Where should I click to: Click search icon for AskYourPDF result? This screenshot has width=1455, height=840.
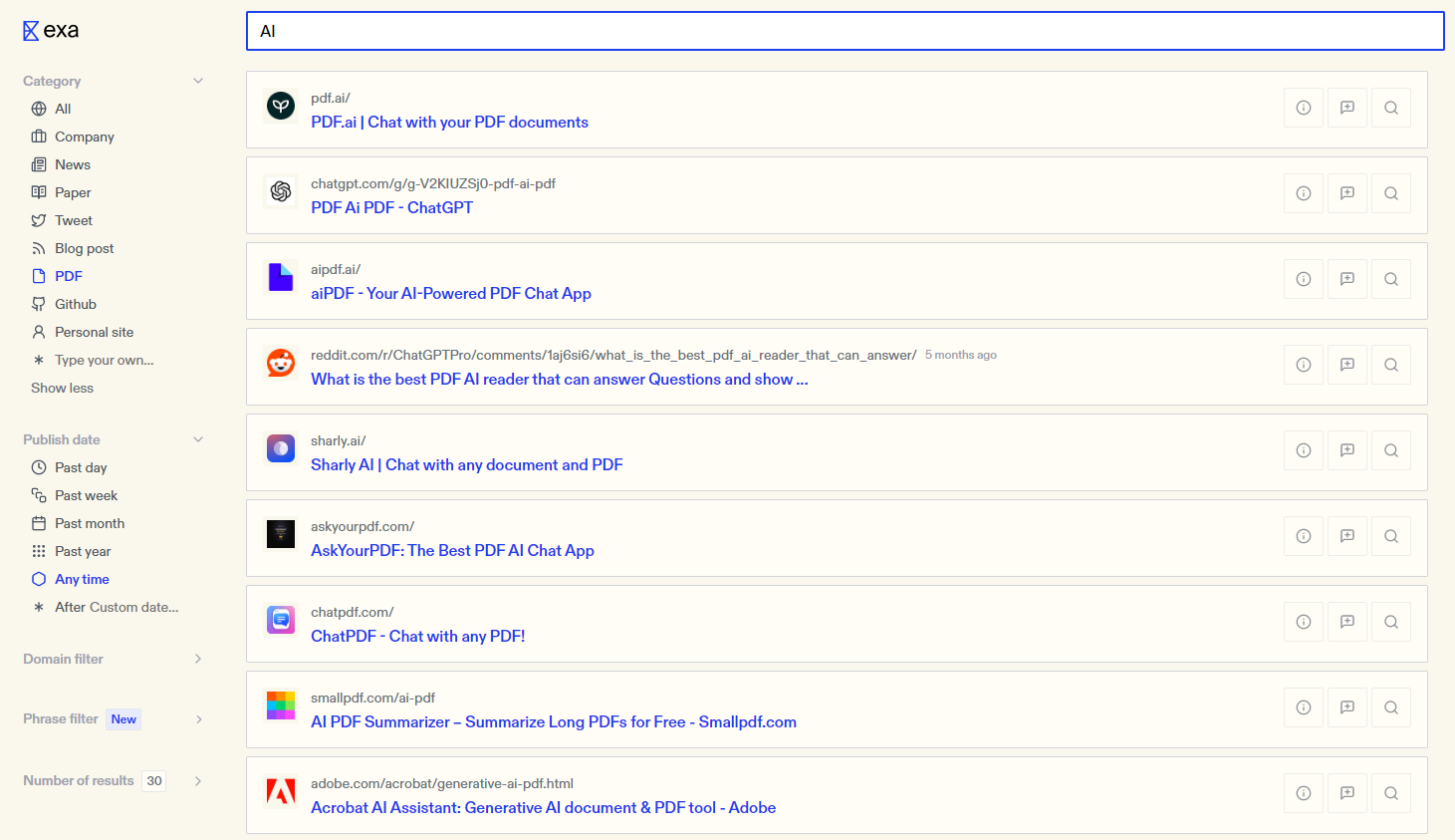(1391, 536)
